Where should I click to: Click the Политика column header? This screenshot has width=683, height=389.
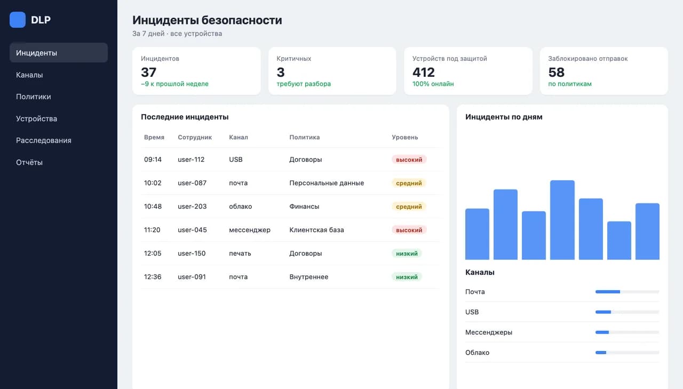305,137
